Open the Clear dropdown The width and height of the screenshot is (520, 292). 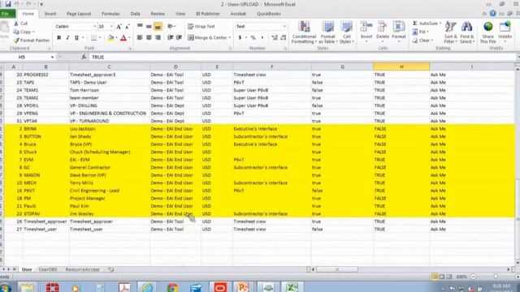point(422,41)
